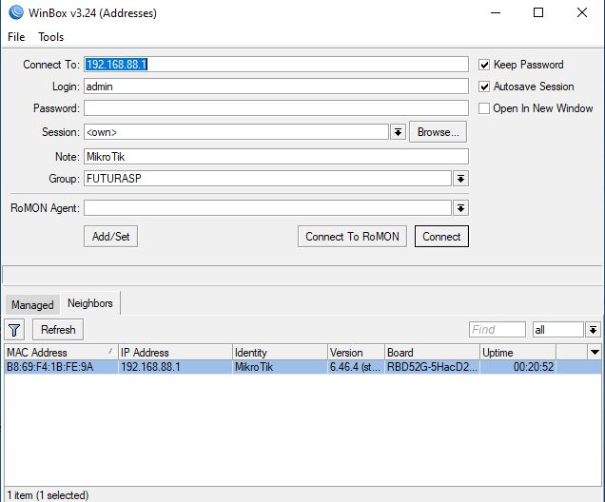Image resolution: width=605 pixels, height=502 pixels.
Task: Sort by Uptime column header
Action: (517, 353)
